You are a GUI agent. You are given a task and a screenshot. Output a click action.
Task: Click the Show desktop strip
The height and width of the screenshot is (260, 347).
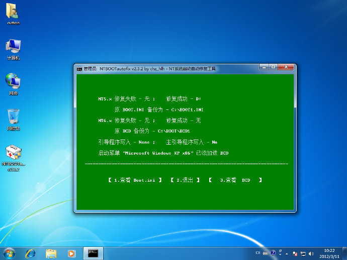pyautogui.click(x=345, y=253)
